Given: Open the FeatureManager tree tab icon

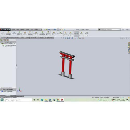Looking at the screenshot, I should click(1, 40).
